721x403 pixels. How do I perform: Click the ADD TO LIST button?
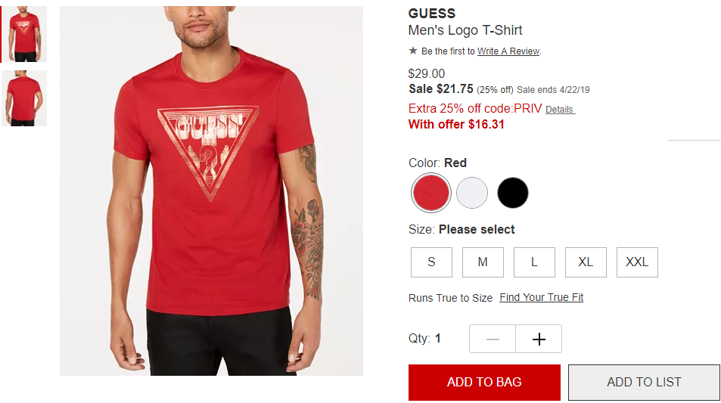(x=645, y=383)
